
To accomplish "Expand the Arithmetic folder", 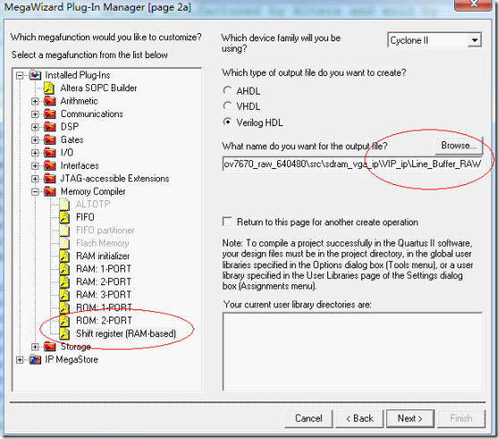I will [x=35, y=101].
